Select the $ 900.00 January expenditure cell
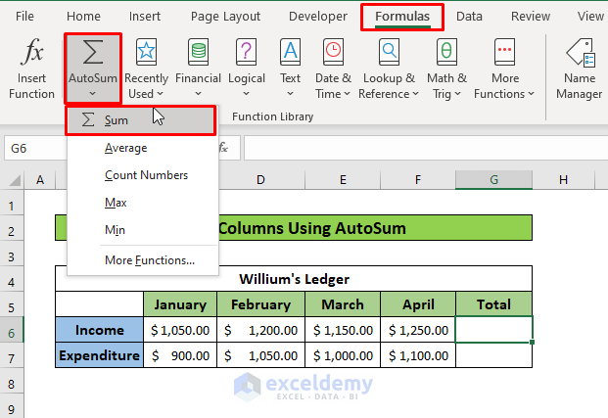 coord(180,355)
